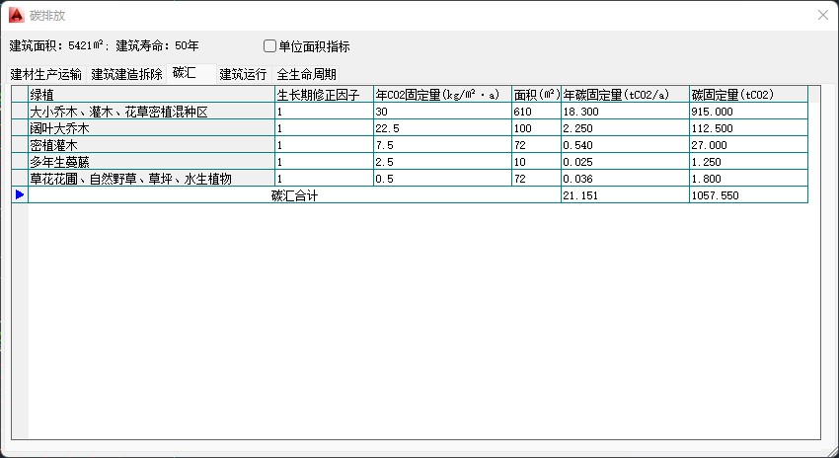Click area value 610 in first row
Viewport: 839px width, 458px height.
(536, 113)
